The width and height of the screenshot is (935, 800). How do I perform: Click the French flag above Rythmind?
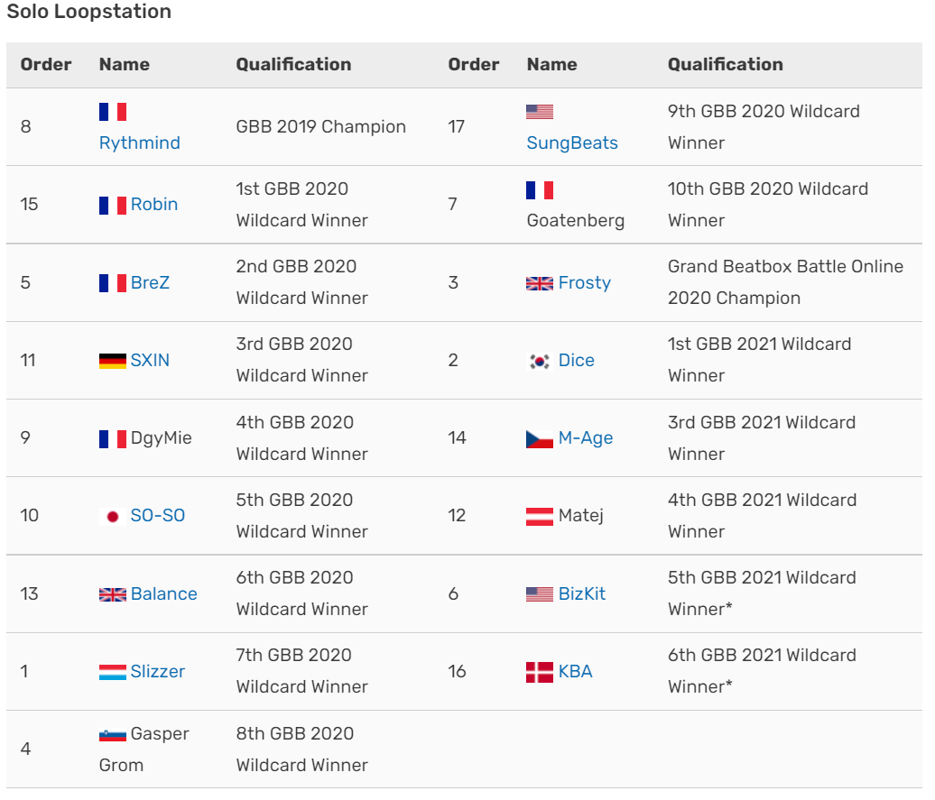coord(113,112)
